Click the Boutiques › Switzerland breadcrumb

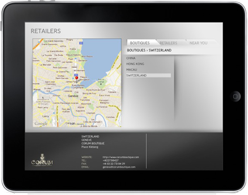coord(149,50)
